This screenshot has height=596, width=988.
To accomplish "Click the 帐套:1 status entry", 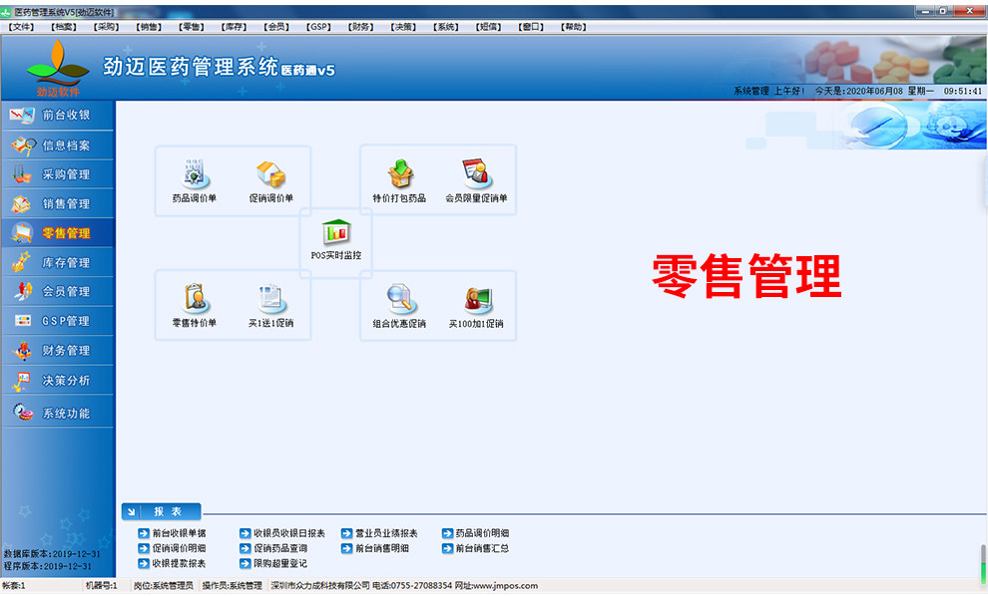I will pyautogui.click(x=14, y=586).
